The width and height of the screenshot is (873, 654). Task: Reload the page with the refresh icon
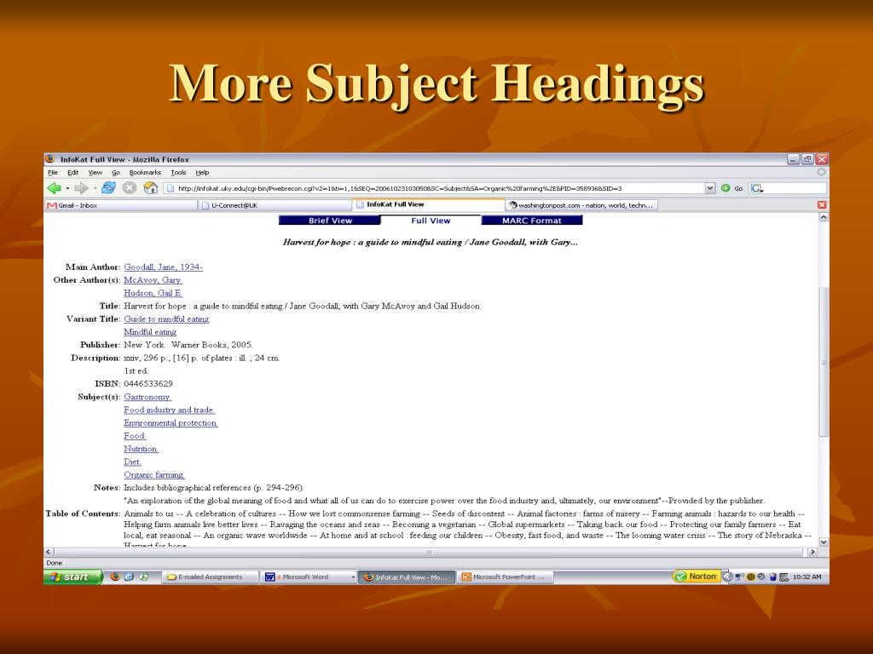108,188
